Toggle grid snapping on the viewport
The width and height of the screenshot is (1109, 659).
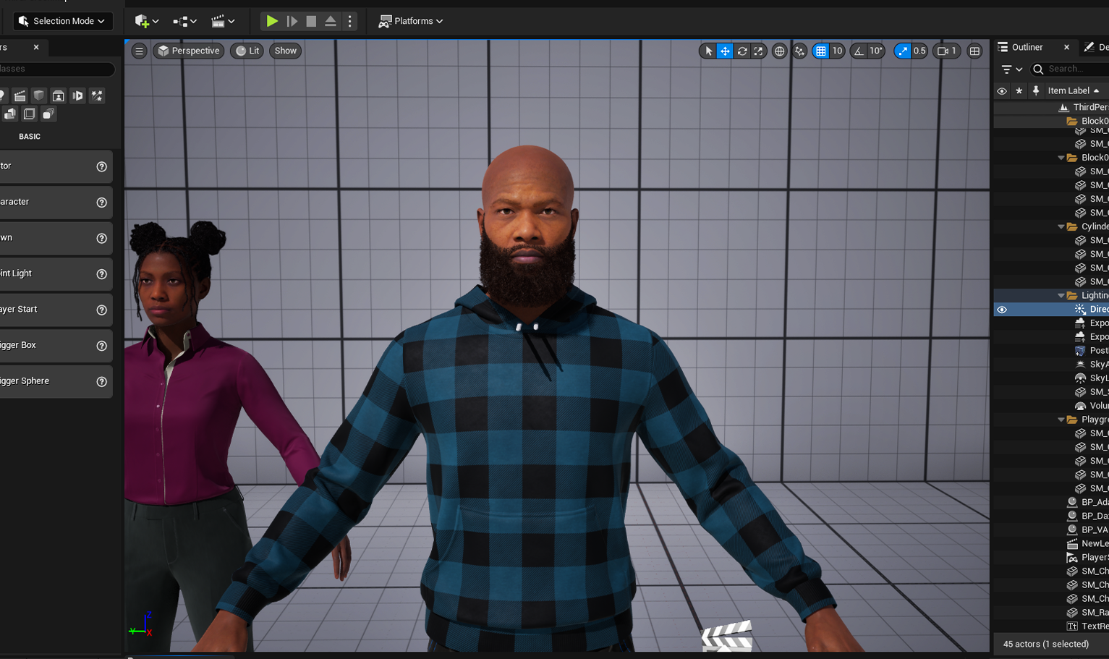tap(820, 51)
